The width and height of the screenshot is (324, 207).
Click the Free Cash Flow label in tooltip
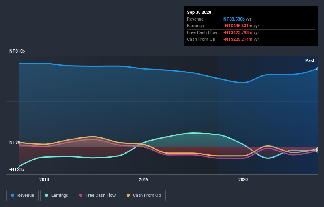click(202, 32)
